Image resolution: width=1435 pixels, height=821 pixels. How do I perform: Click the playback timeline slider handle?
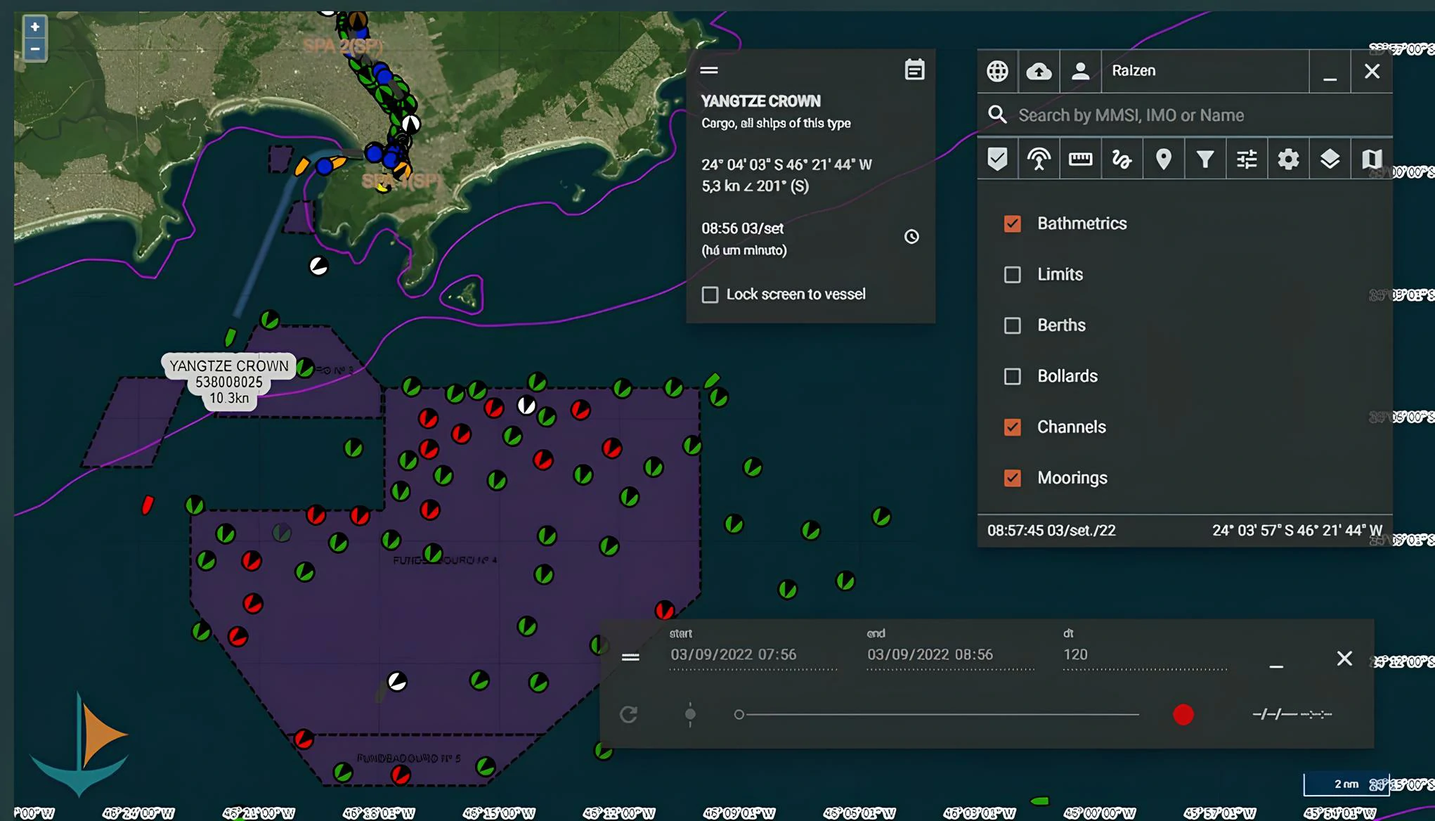[739, 715]
